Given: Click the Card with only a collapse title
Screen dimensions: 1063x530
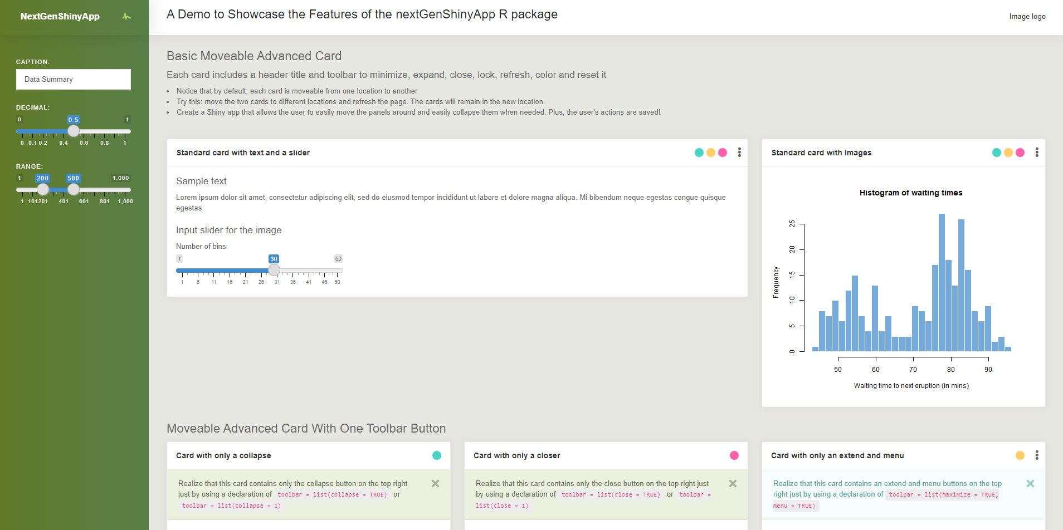Looking at the screenshot, I should (223, 455).
